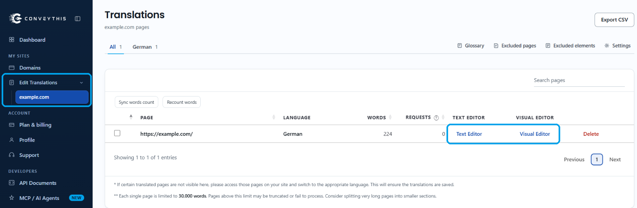Click the 224 words value
The width and height of the screenshot is (637, 208).
tap(388, 134)
